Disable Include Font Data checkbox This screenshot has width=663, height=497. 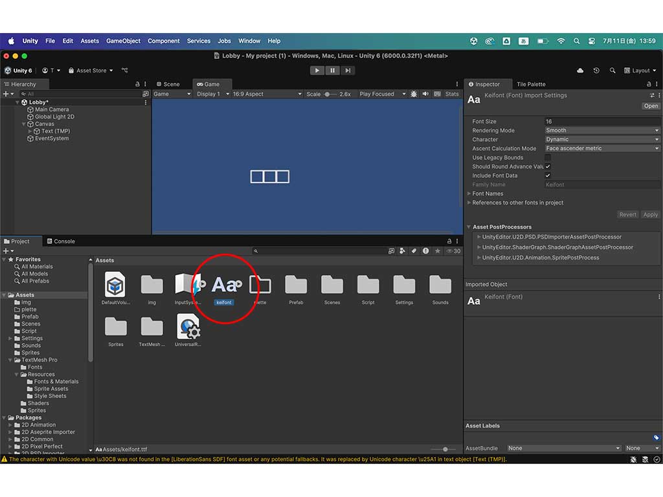click(548, 175)
